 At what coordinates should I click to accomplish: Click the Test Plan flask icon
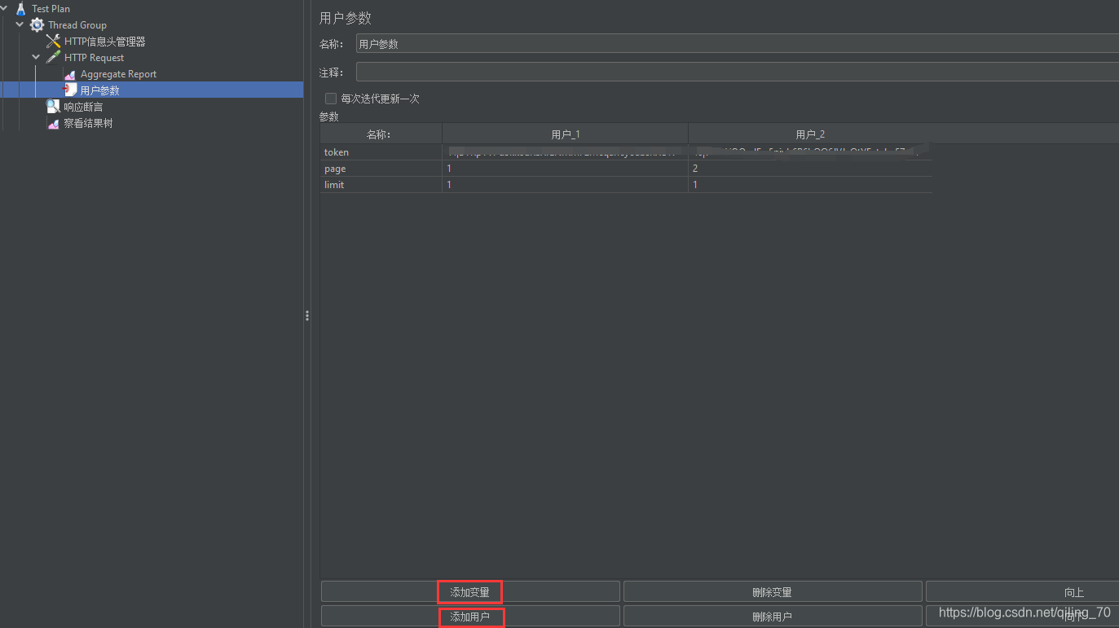[21, 9]
